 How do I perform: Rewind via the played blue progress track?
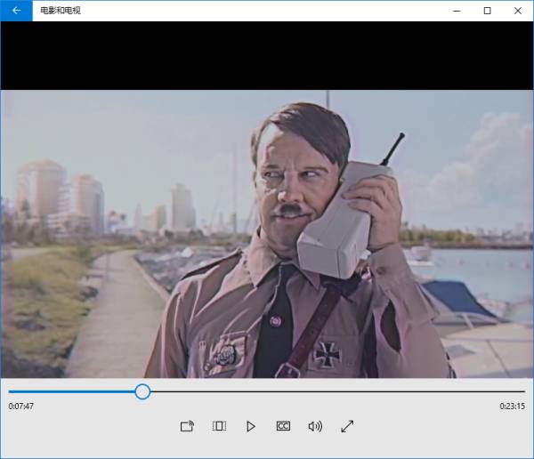(71, 391)
